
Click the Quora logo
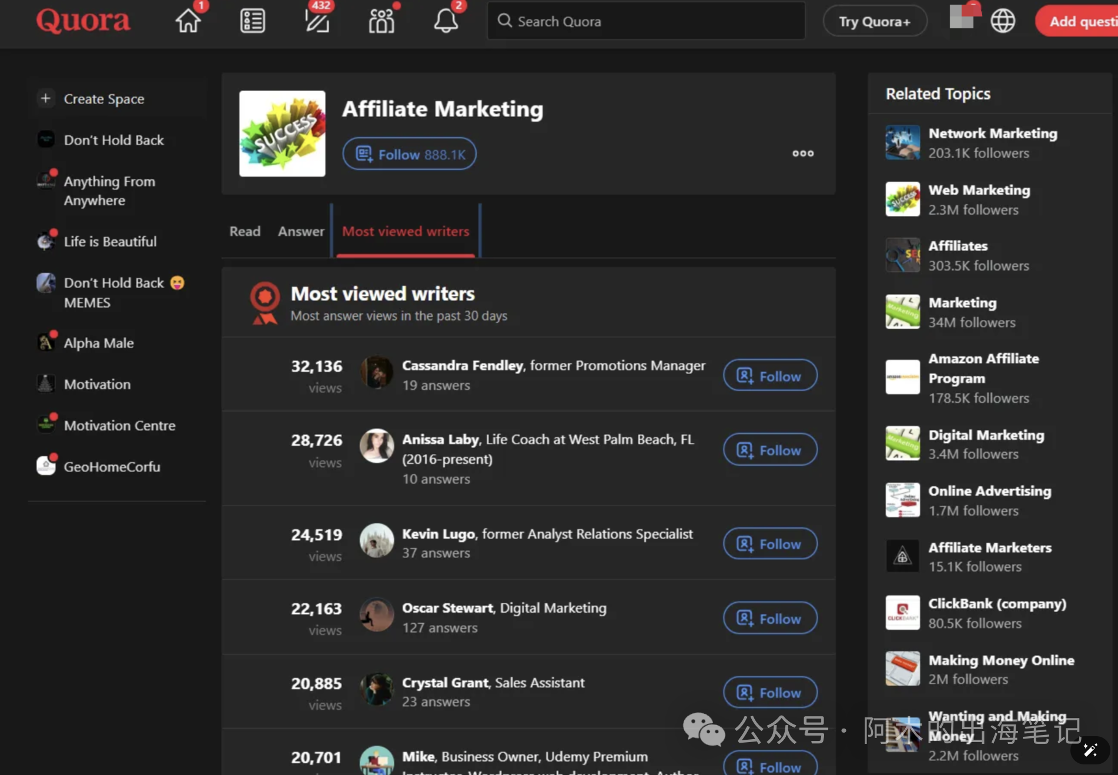83,21
